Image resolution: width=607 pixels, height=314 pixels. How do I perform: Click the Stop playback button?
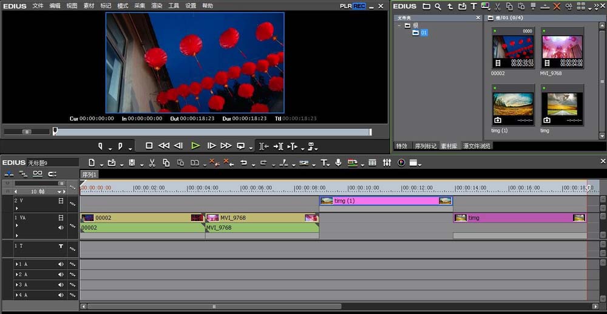tap(149, 146)
